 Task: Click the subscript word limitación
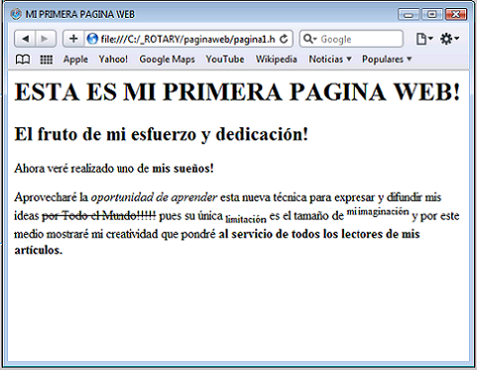click(x=245, y=219)
